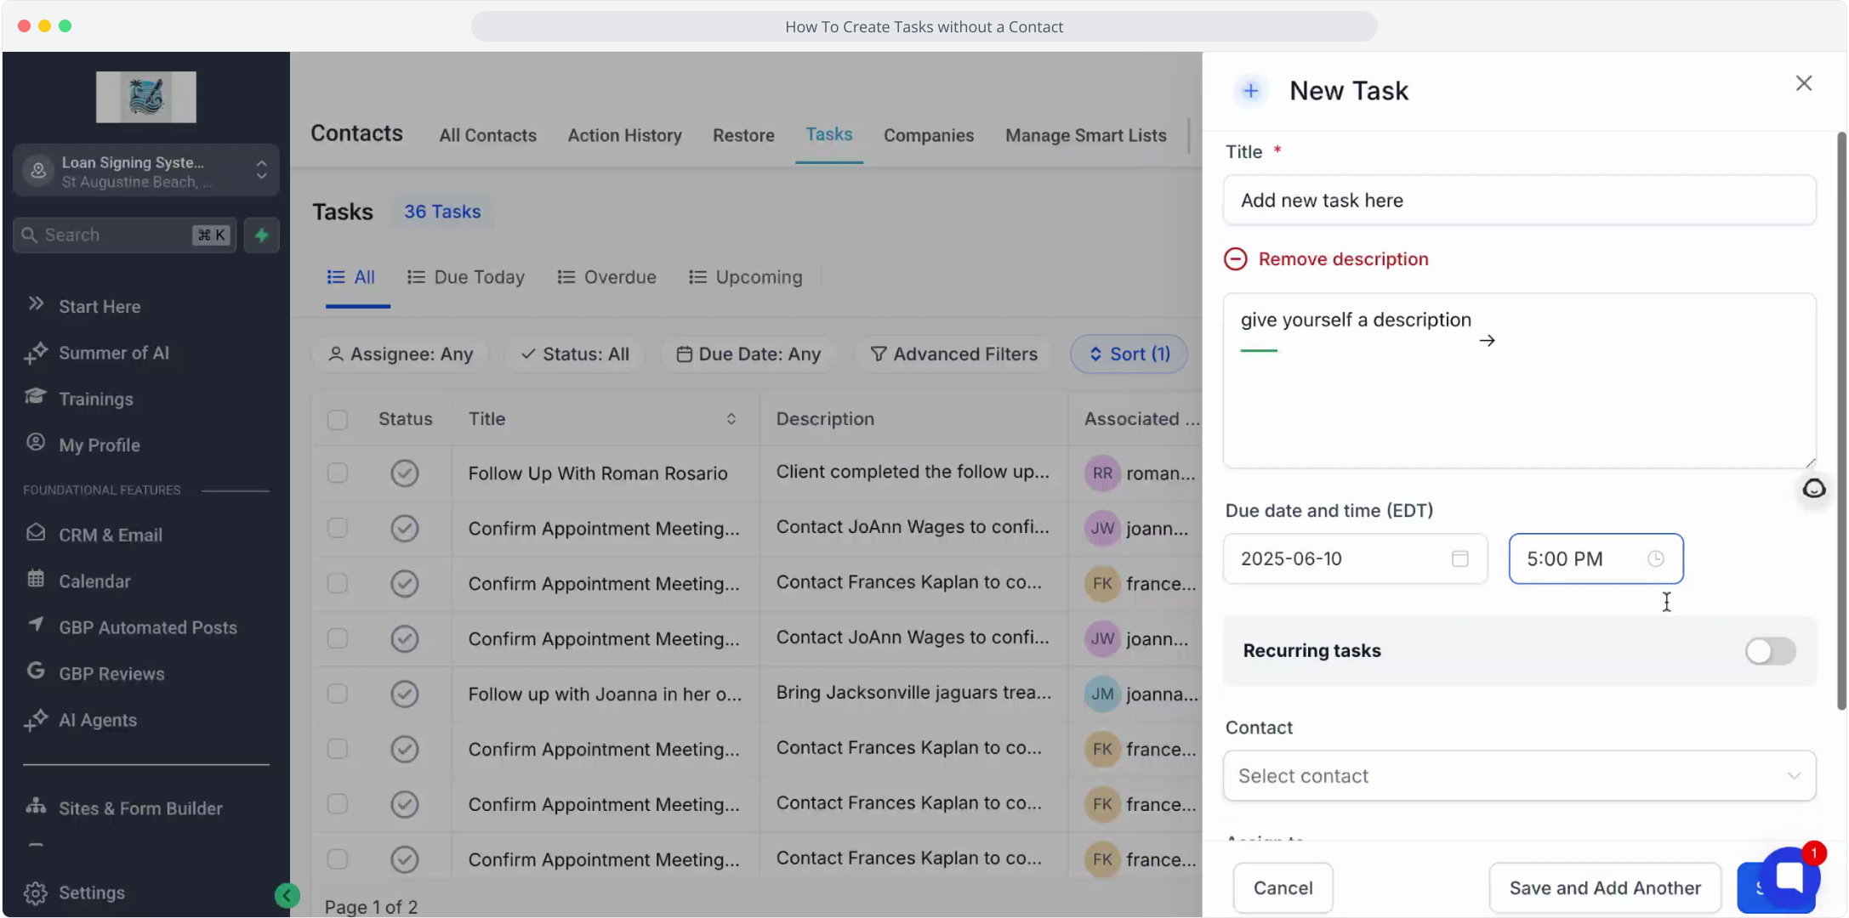Click the Calendar grid icon in sidebar

click(x=36, y=580)
